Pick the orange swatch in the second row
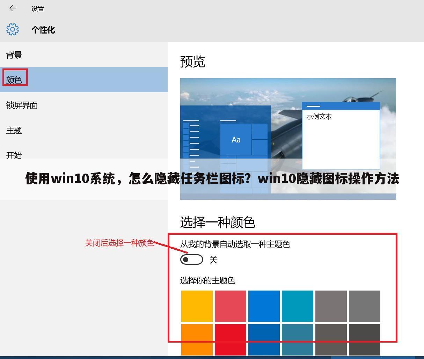Image resolution: width=424 pixels, height=359 pixels. point(197,340)
